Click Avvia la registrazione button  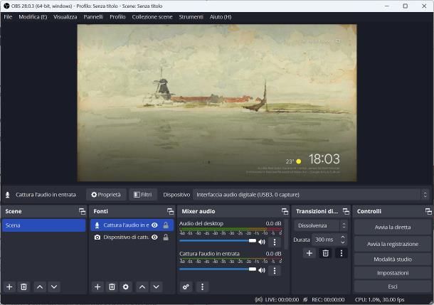(x=393, y=244)
